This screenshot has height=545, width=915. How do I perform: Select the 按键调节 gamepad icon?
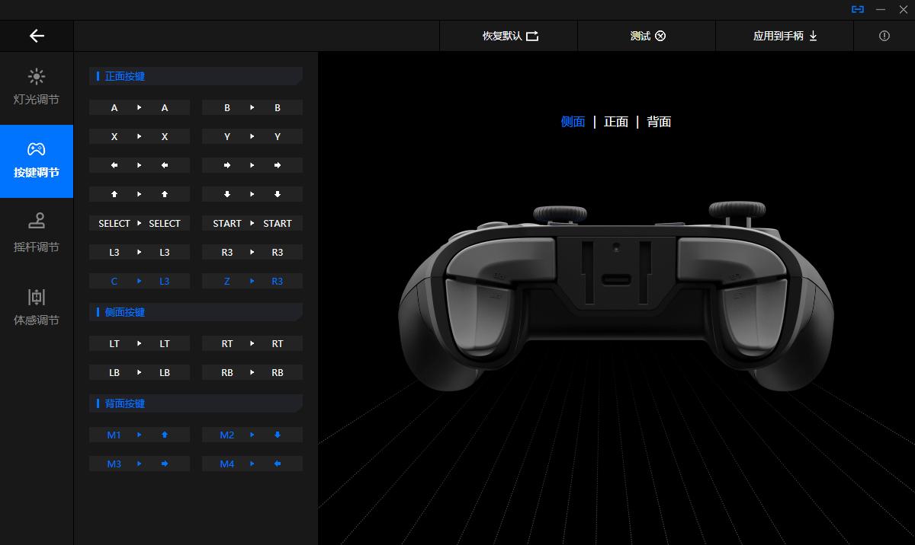click(x=37, y=149)
